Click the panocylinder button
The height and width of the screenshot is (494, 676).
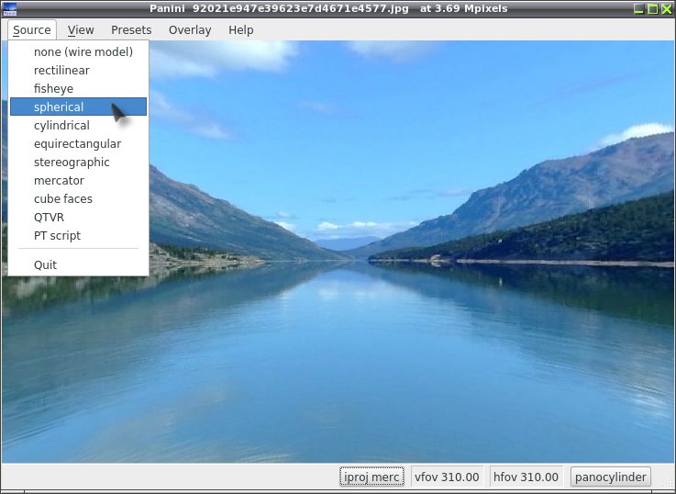[x=611, y=477]
